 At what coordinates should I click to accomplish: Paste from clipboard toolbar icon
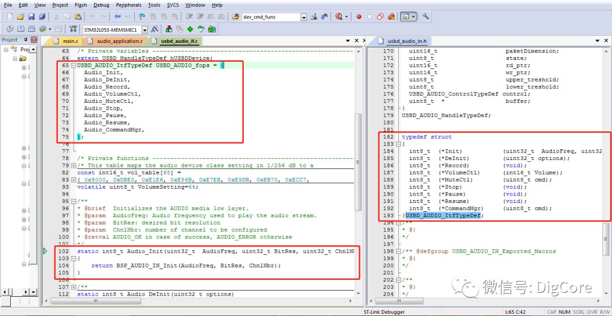click(78, 17)
